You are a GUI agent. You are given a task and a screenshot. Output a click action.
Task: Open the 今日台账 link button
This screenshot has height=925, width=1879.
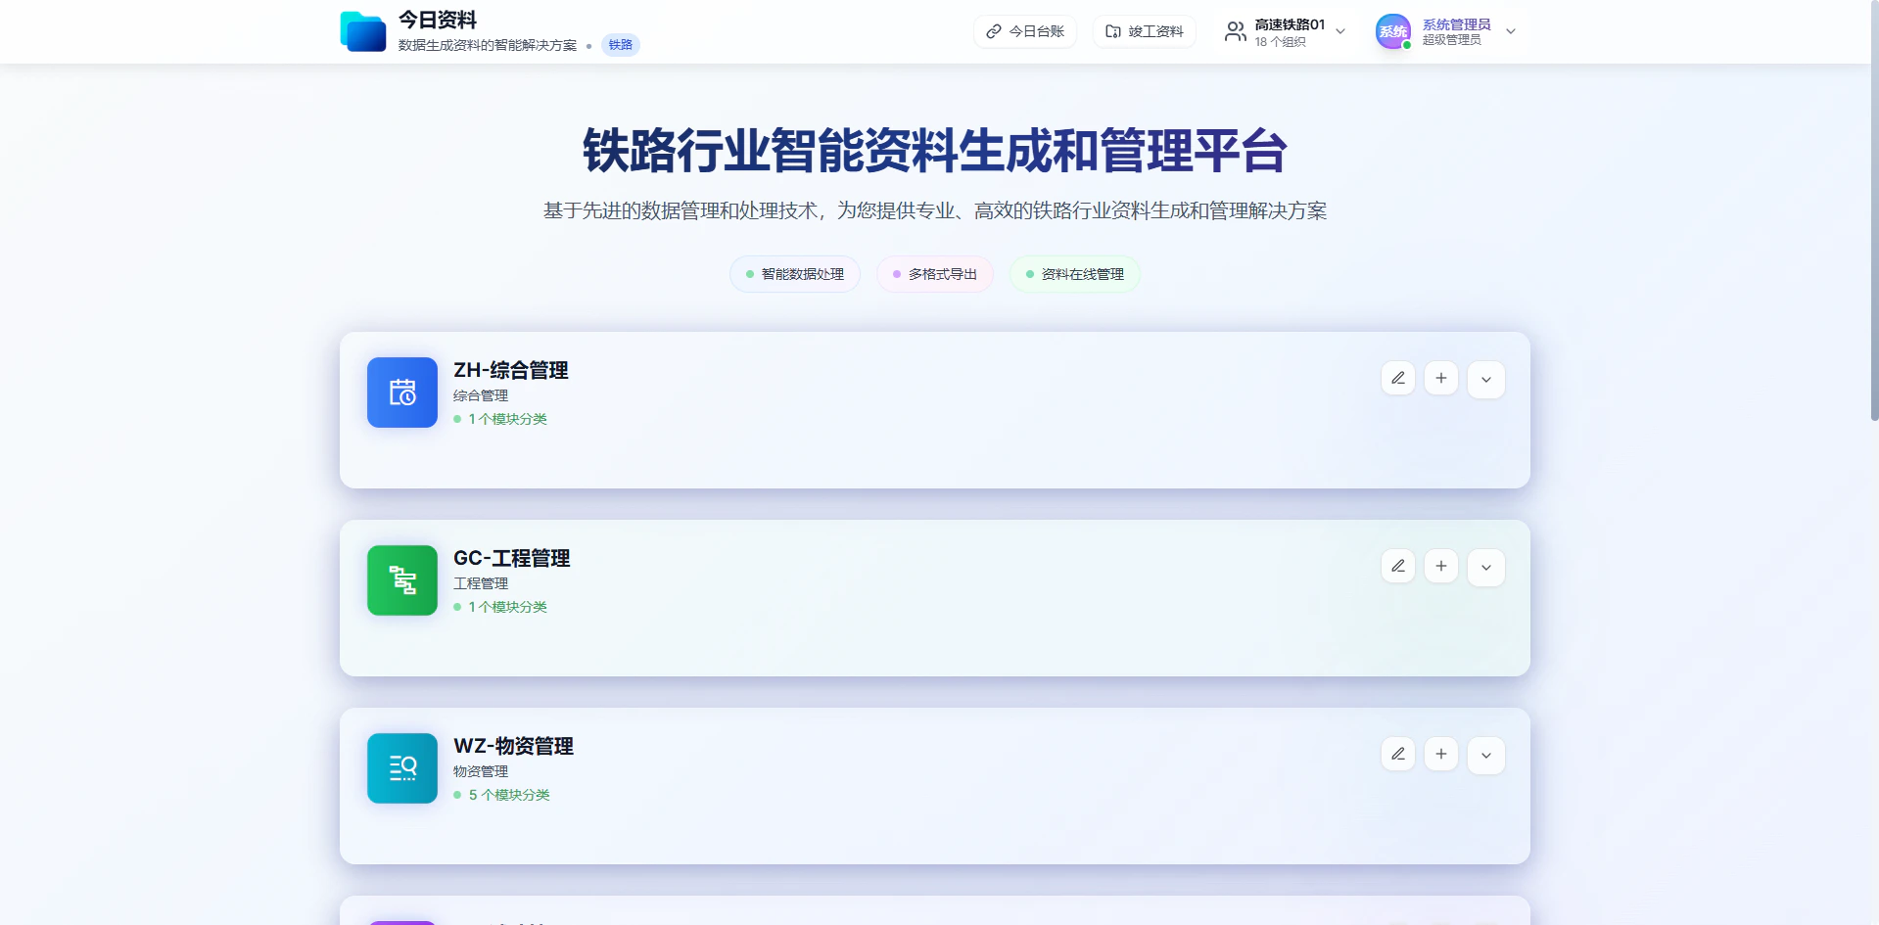(x=1025, y=31)
